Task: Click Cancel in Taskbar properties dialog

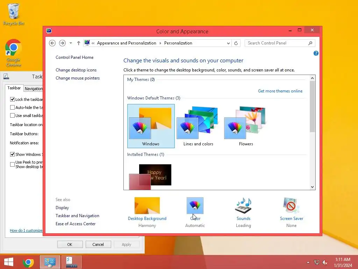Action: click(x=98, y=244)
